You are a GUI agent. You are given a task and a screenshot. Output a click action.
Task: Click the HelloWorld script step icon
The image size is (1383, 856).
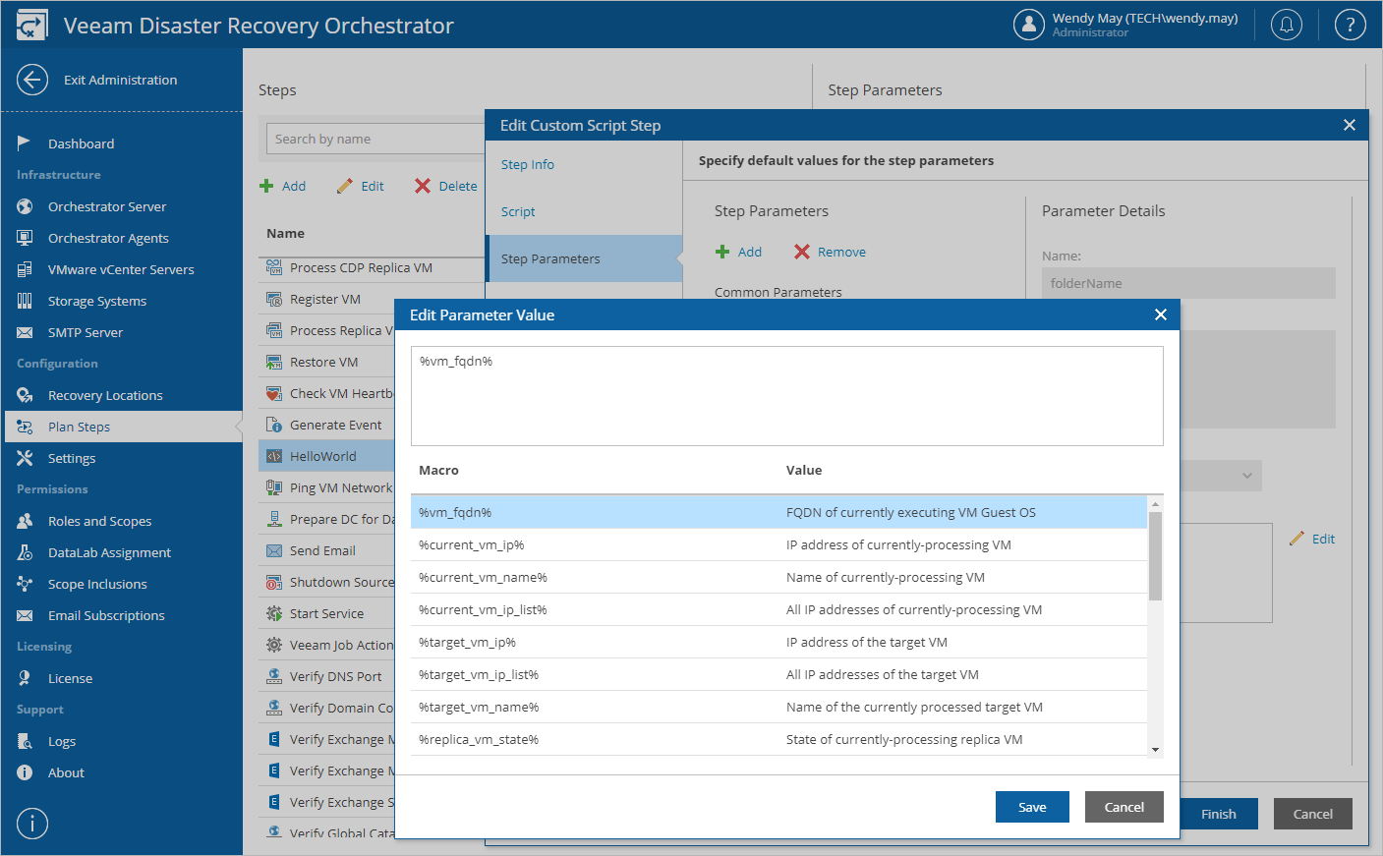click(274, 456)
